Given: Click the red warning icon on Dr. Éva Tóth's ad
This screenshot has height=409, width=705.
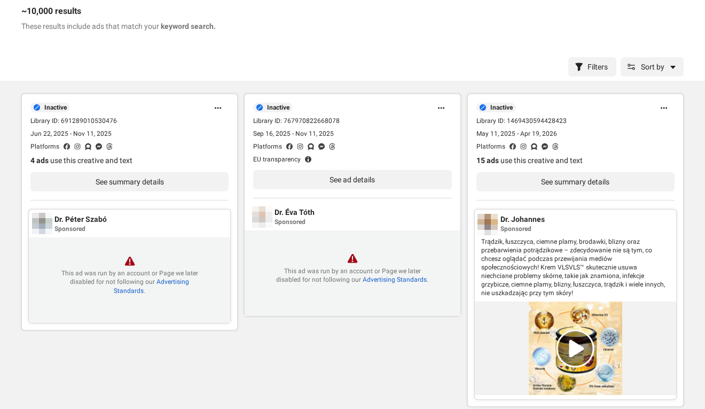Looking at the screenshot, I should [x=352, y=259].
